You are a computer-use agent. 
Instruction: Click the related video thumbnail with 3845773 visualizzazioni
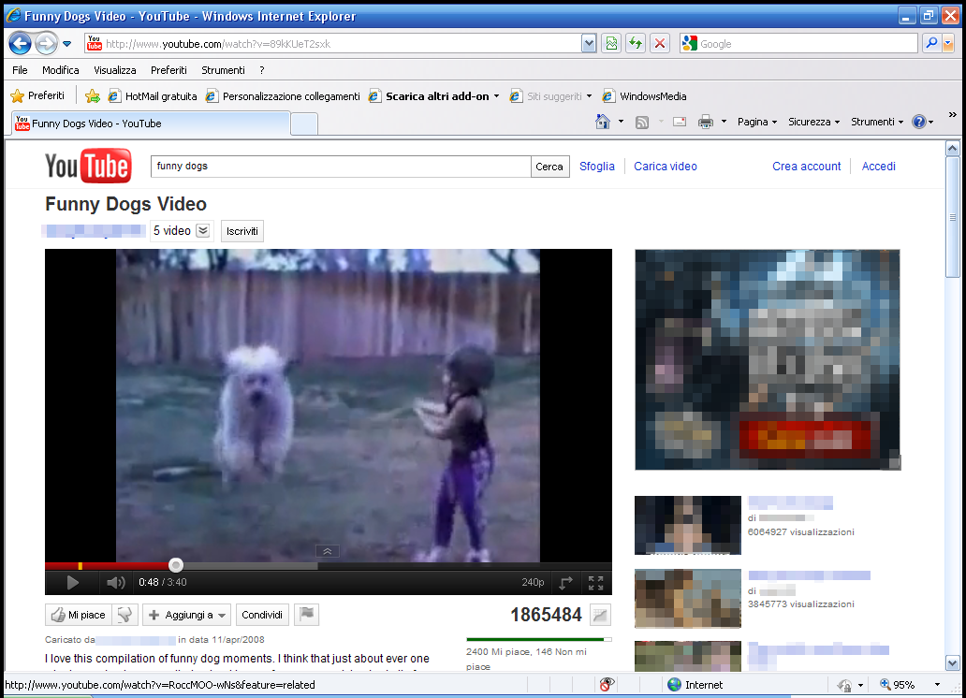688,598
